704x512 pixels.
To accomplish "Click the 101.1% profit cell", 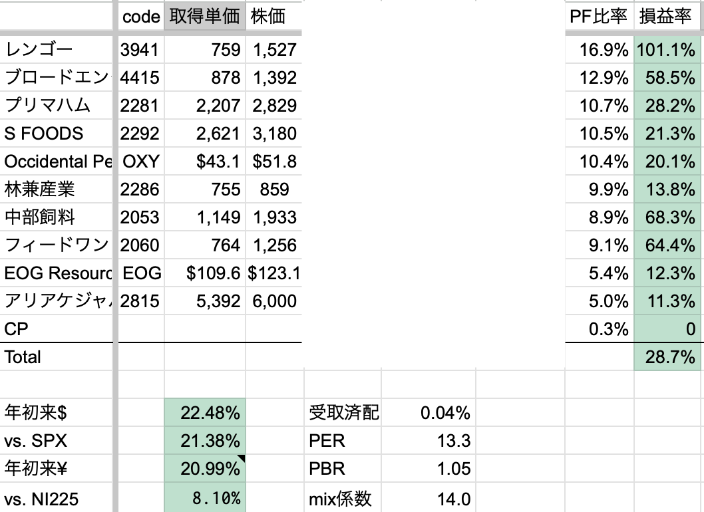I will coord(666,49).
